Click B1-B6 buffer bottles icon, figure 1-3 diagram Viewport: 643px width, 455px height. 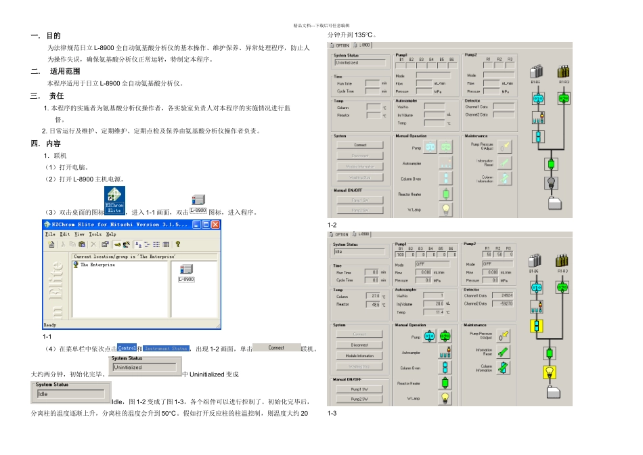click(535, 261)
